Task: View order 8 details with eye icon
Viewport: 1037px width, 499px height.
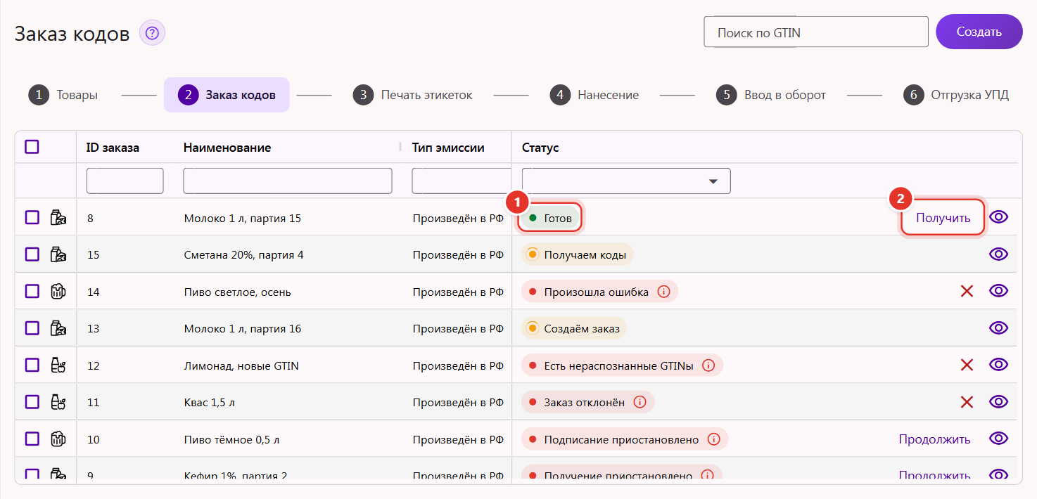Action: point(998,218)
